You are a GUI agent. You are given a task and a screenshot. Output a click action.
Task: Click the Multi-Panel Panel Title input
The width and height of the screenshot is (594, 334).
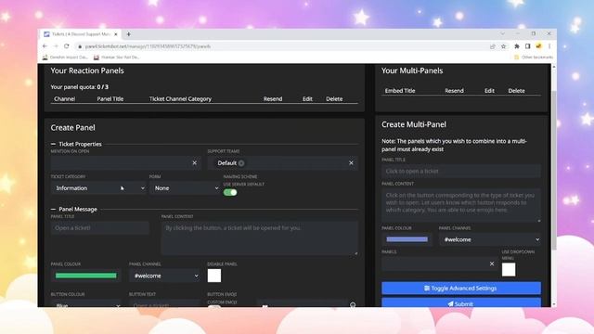[x=461, y=171]
